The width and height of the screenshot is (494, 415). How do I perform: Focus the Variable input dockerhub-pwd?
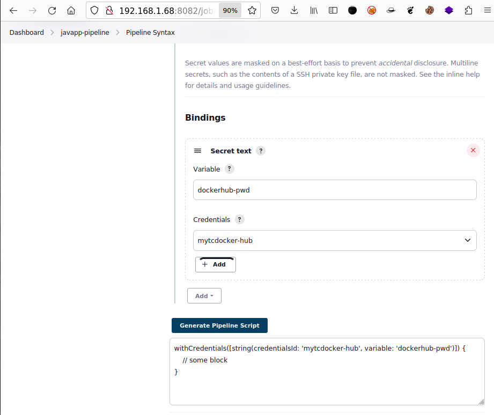click(x=335, y=190)
